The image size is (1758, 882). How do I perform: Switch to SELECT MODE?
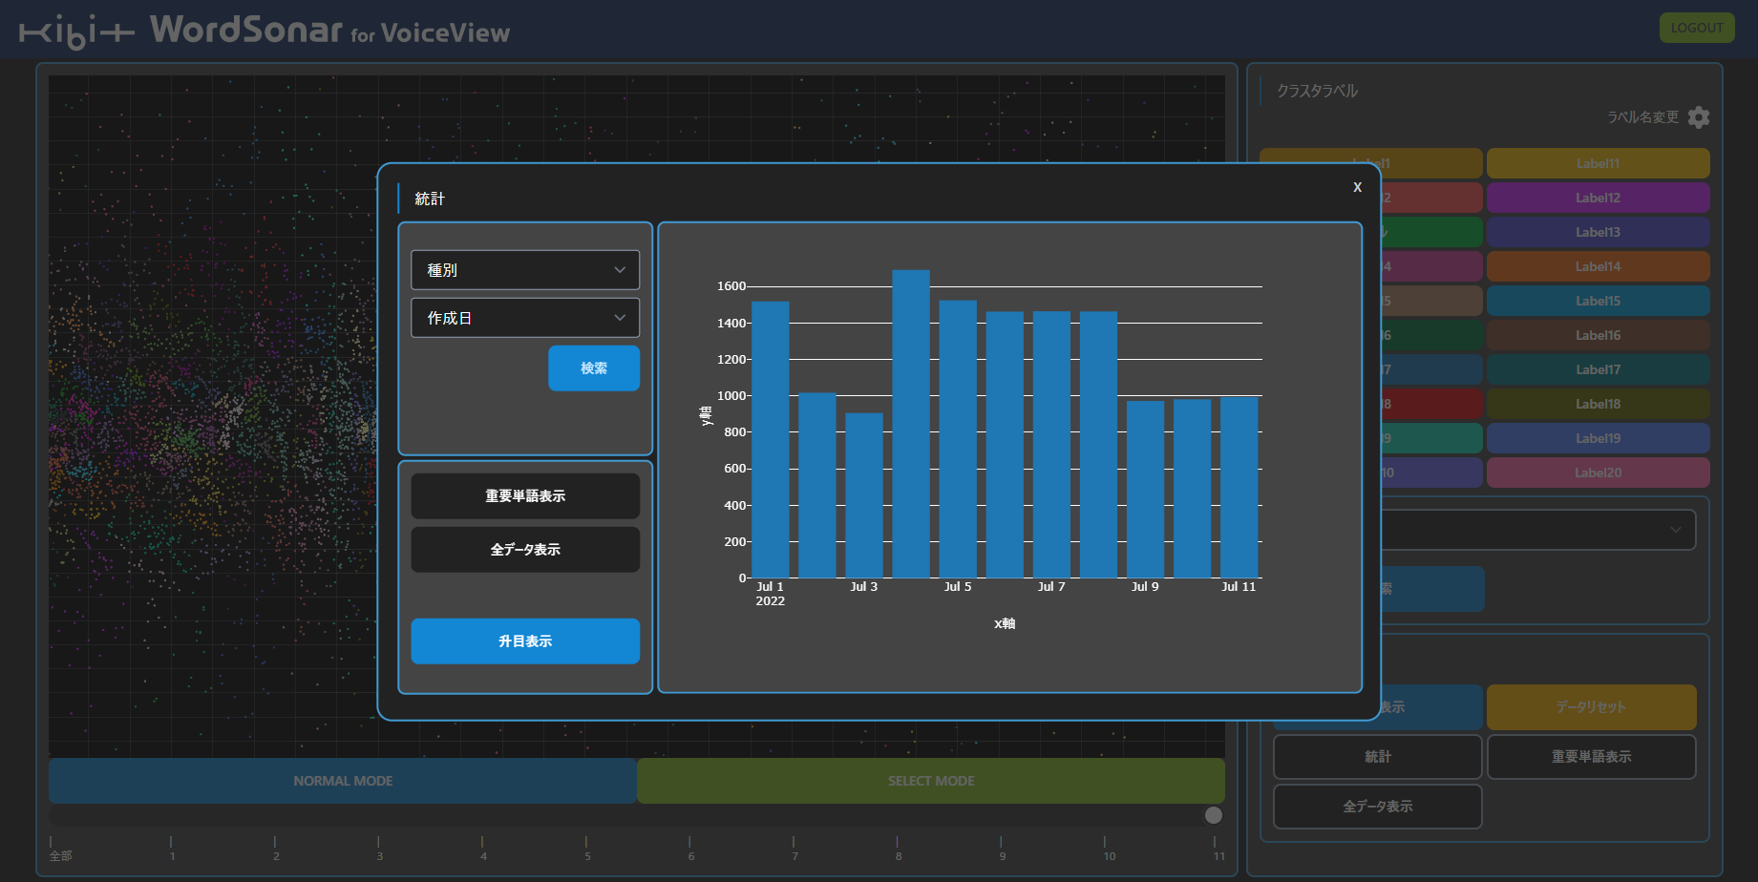(931, 781)
